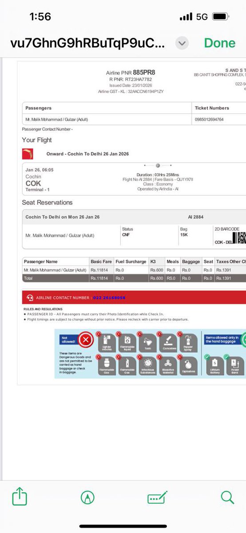Click the RULES AND REGULATIONS heading

(43, 309)
